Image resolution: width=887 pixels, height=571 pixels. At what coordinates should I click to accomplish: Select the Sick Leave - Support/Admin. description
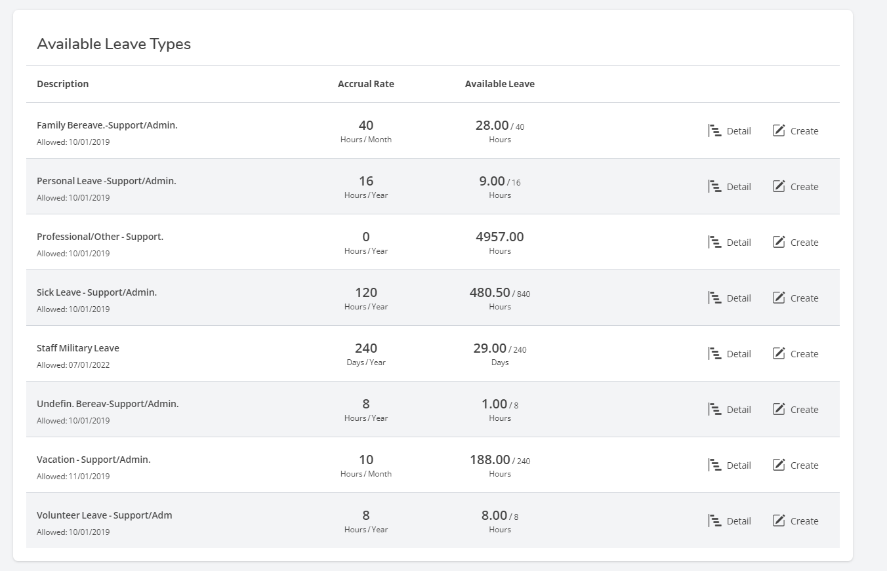coord(97,292)
